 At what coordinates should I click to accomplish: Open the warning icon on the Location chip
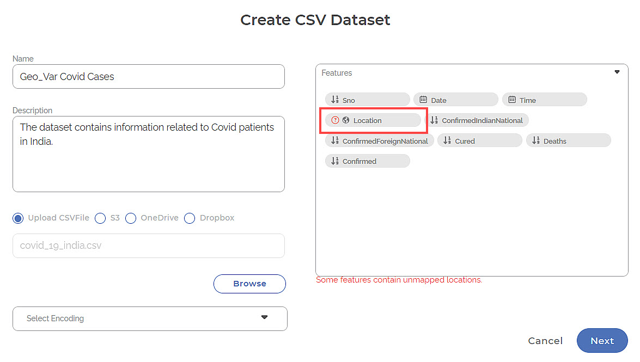335,120
